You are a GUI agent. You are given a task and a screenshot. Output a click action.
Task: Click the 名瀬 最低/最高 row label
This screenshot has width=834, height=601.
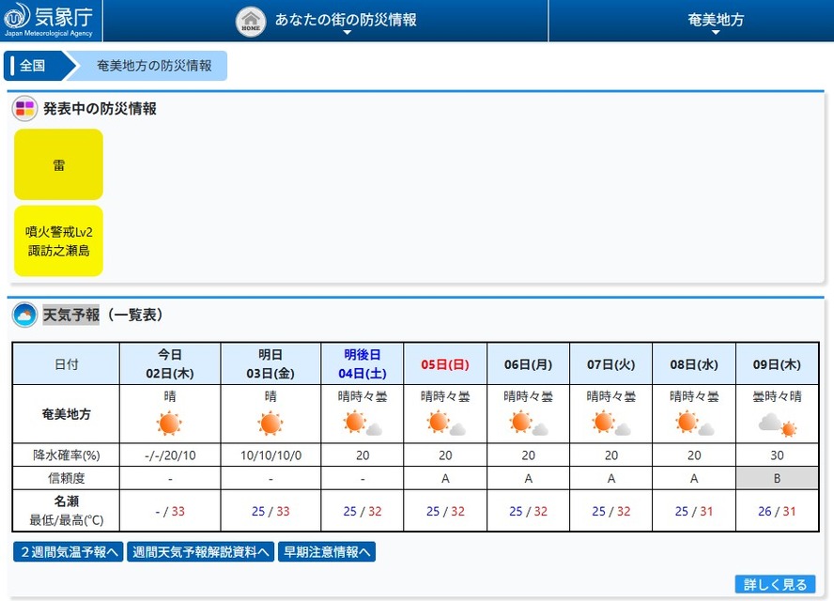click(x=67, y=511)
